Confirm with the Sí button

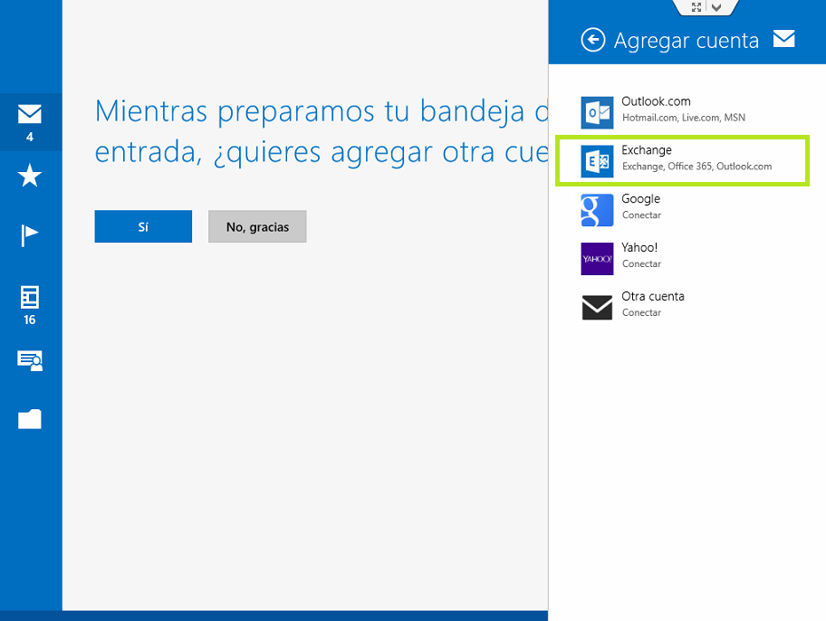[143, 226]
